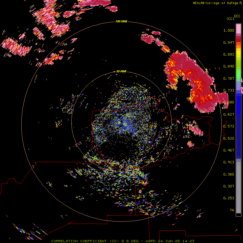Select the 0.520 scale value
243x243 pixels.
(229, 139)
